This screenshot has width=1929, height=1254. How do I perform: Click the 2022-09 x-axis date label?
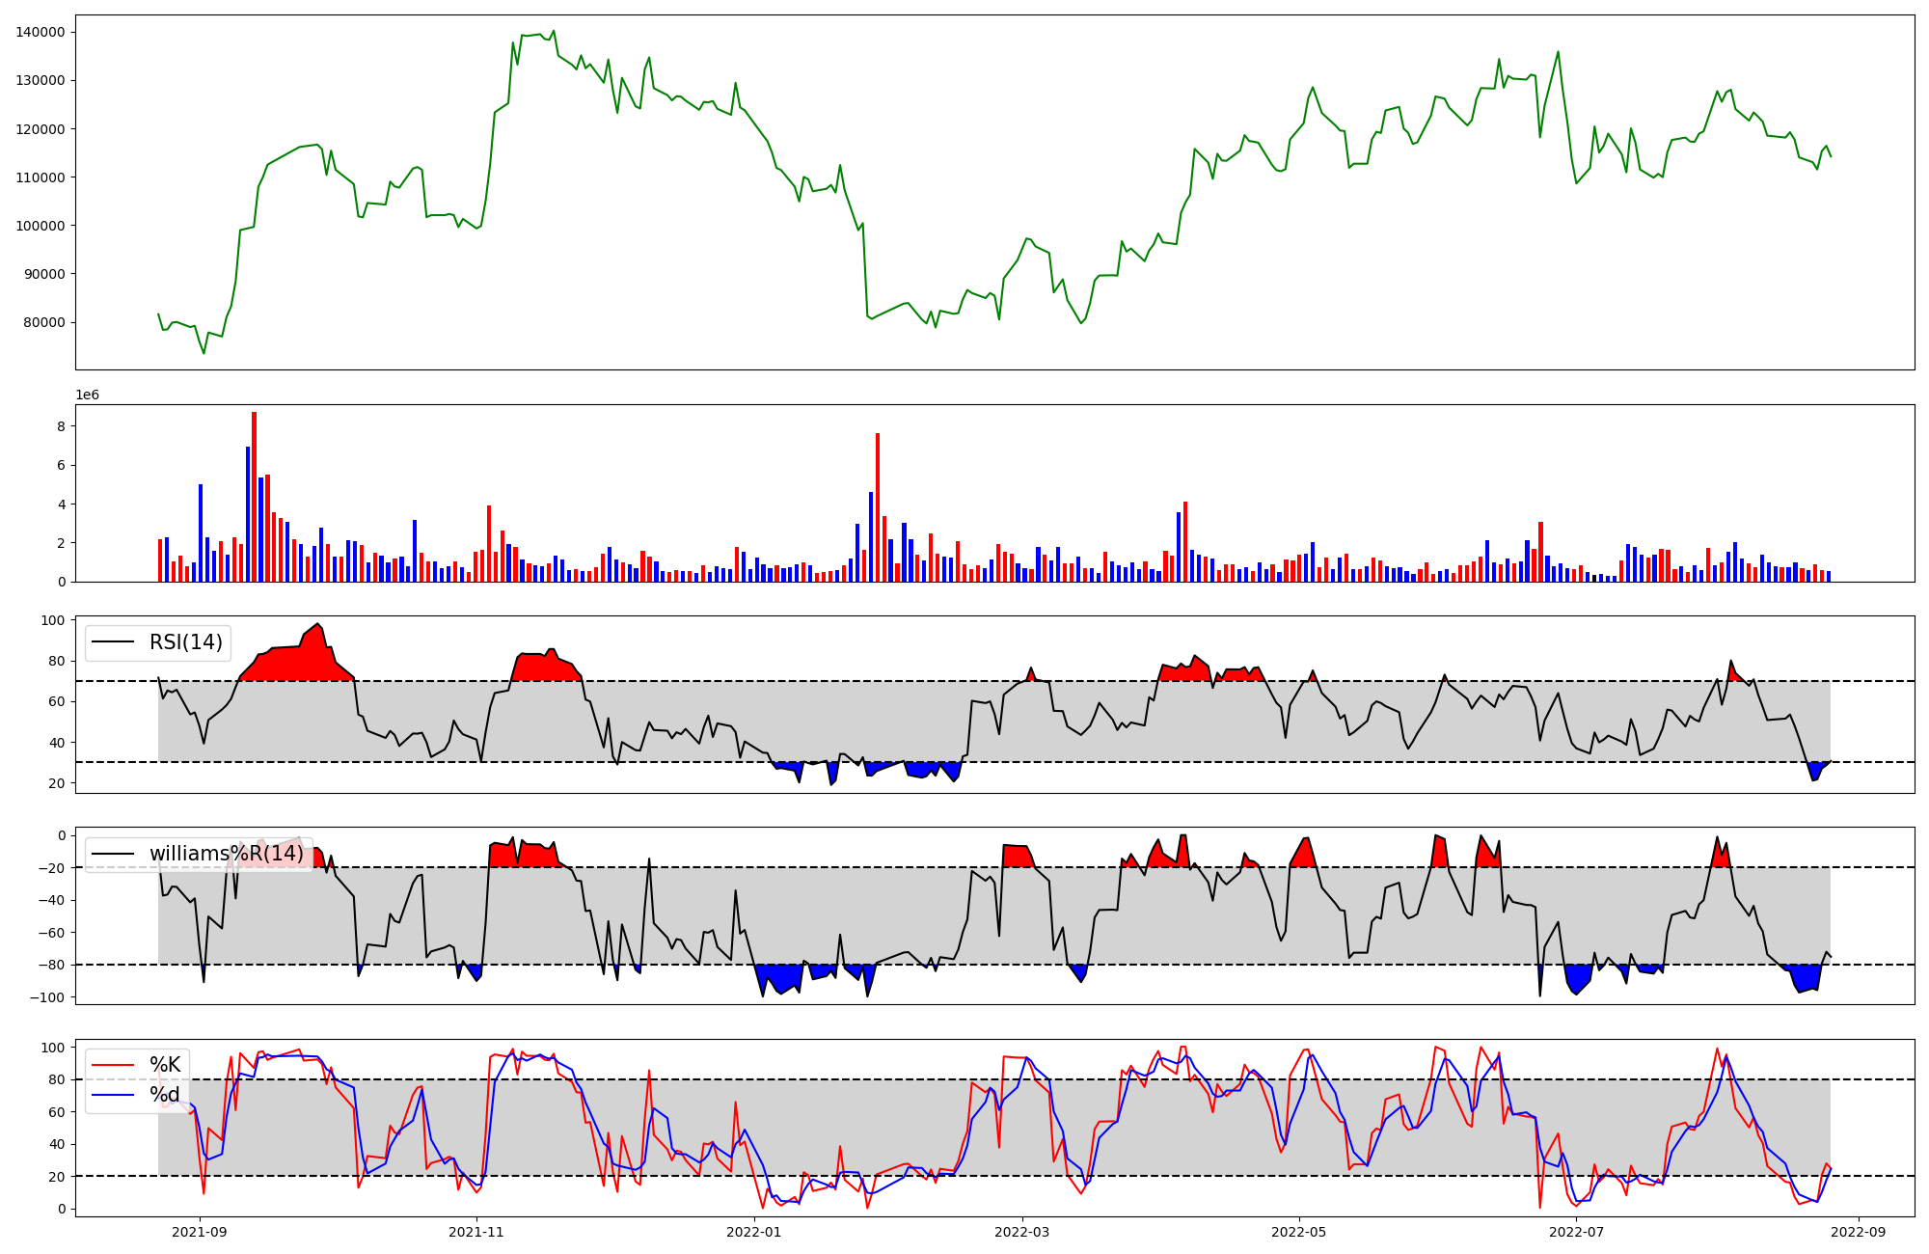1857,1232
